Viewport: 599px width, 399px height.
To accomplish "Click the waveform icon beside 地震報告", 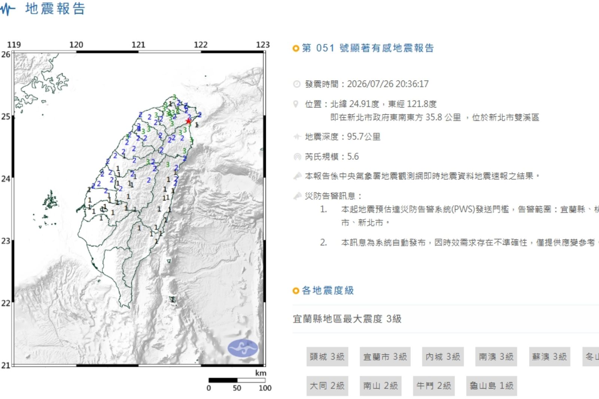I will pos(7,9).
